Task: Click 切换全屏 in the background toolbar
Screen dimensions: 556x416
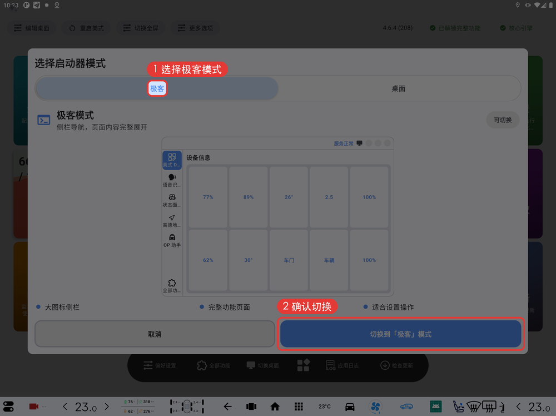Action: click(141, 28)
